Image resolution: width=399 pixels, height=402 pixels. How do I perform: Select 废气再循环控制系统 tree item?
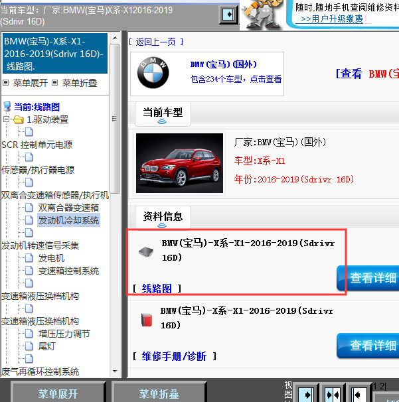tap(40, 371)
